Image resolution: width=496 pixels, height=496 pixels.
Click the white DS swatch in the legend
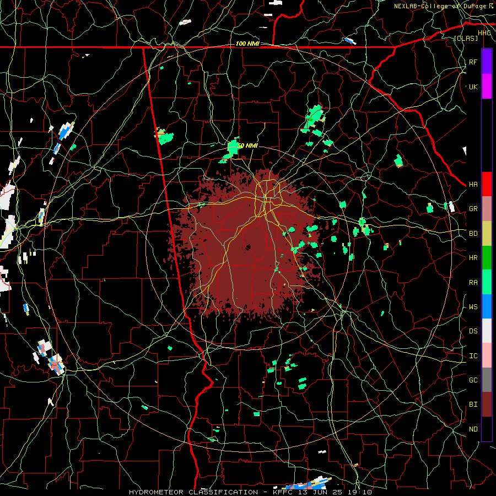(x=487, y=331)
